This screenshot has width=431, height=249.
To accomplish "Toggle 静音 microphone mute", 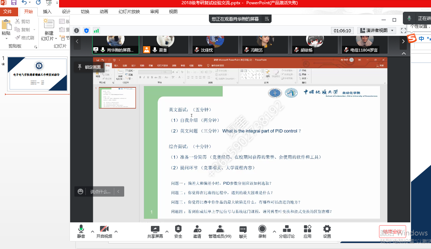I will click(81, 232).
